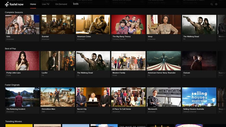This screenshot has height=127, width=226.
Task: Select the Wentworth show thumbnail
Action: (164, 97)
